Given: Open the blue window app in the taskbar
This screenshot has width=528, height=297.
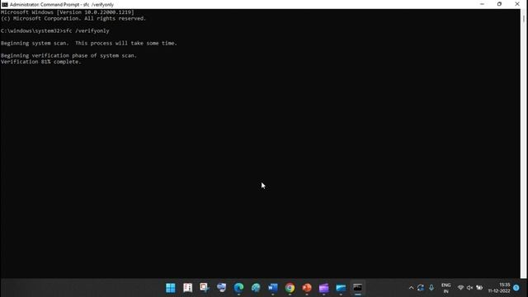Looking at the screenshot, I should point(341,288).
